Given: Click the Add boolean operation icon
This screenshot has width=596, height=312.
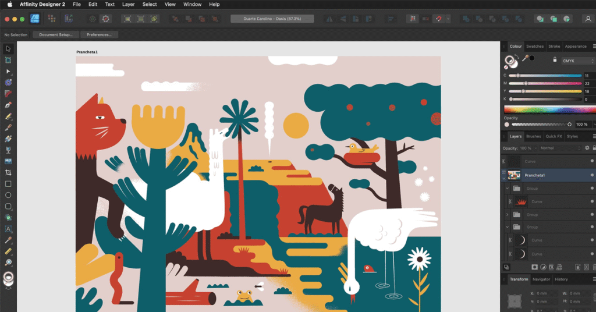Looking at the screenshot, I should point(466,19).
